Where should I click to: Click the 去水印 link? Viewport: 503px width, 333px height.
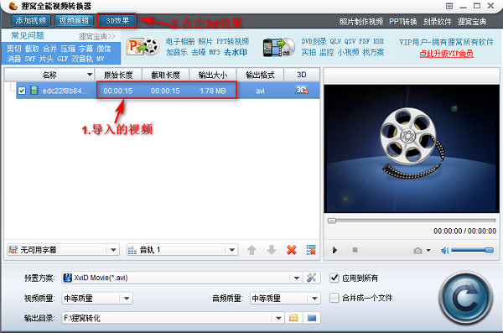(236, 52)
